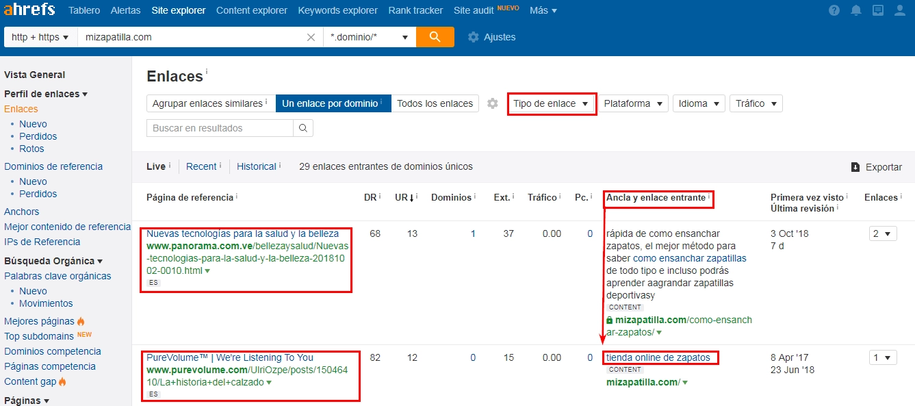915x406 pixels.
Task: Open Rotos under Enlaces
Action: coord(31,149)
